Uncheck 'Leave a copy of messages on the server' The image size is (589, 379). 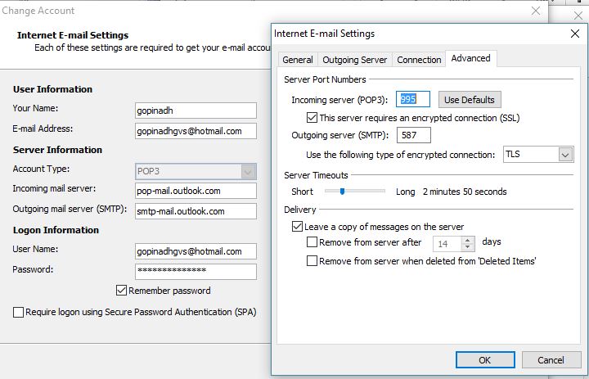pos(297,227)
